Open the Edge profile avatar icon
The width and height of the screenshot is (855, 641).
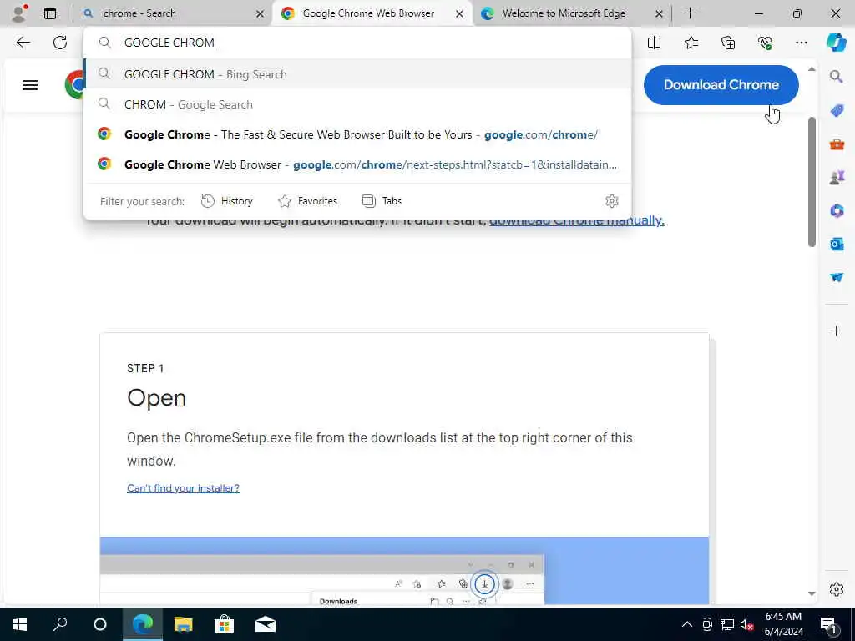[x=18, y=13]
